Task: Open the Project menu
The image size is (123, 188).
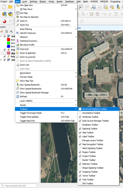Action: 4,2
